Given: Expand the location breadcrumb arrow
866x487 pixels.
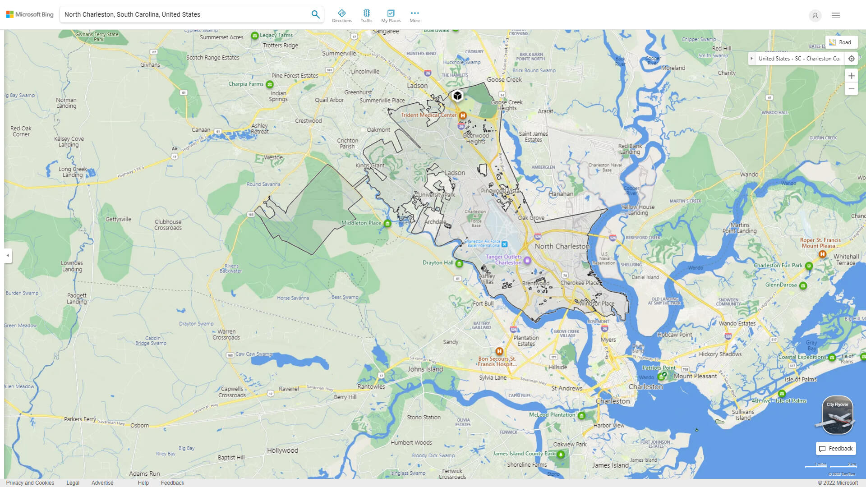Looking at the screenshot, I should [x=751, y=59].
